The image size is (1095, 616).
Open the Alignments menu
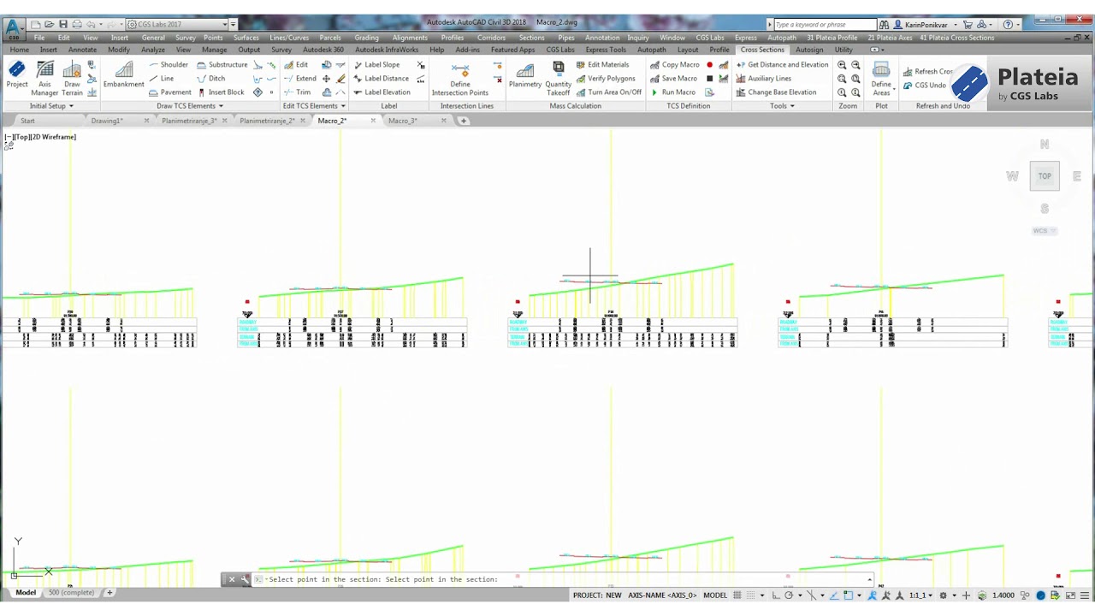point(410,38)
